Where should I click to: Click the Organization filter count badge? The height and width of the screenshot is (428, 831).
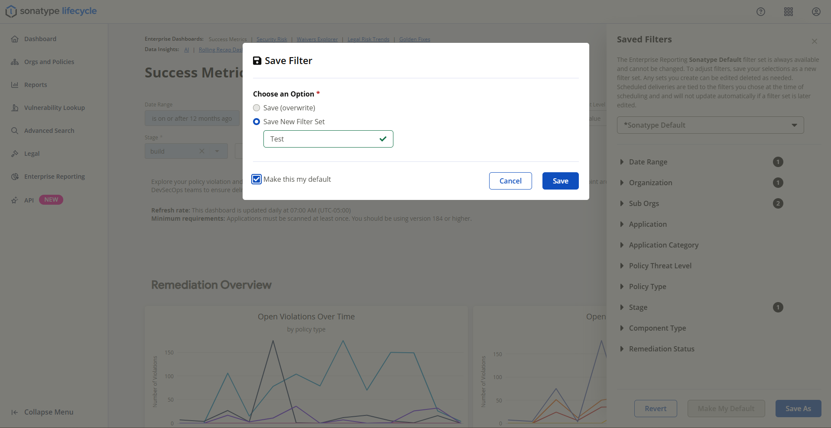coord(778,183)
